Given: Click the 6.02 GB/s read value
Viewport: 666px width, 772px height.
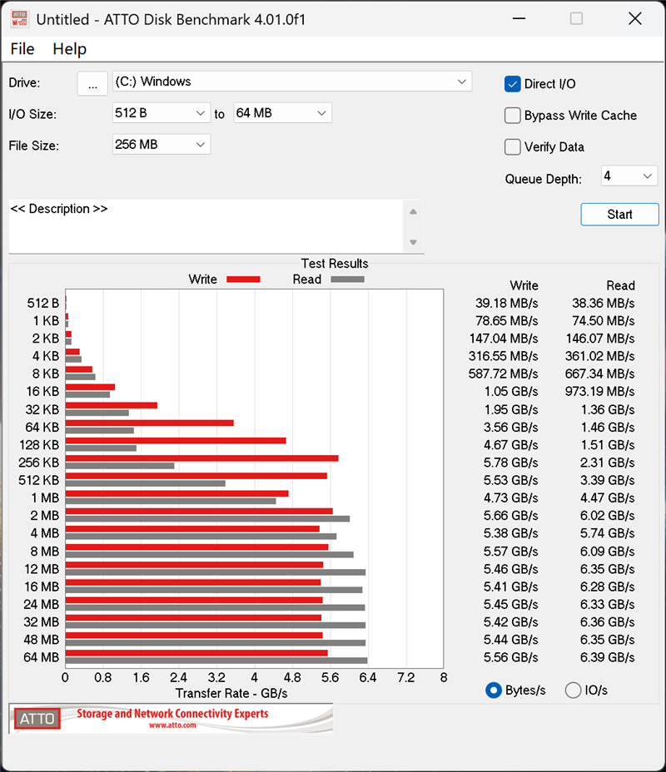Looking at the screenshot, I should point(607,516).
